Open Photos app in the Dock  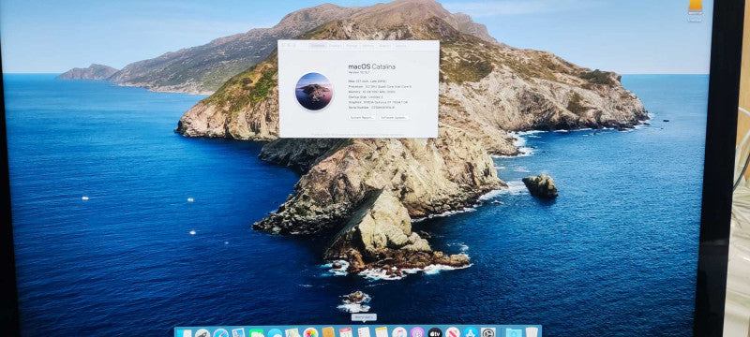coord(310,332)
